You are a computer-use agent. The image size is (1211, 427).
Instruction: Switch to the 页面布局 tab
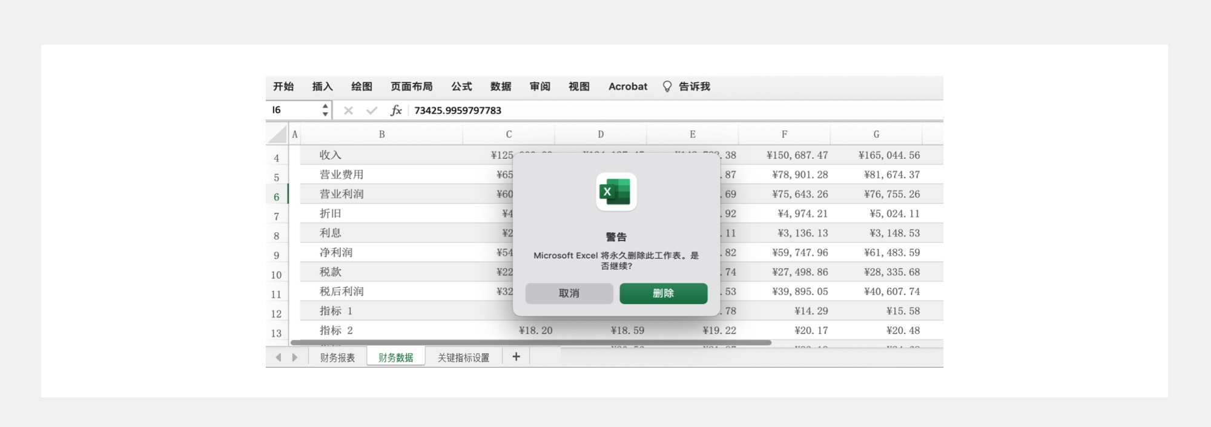[412, 86]
